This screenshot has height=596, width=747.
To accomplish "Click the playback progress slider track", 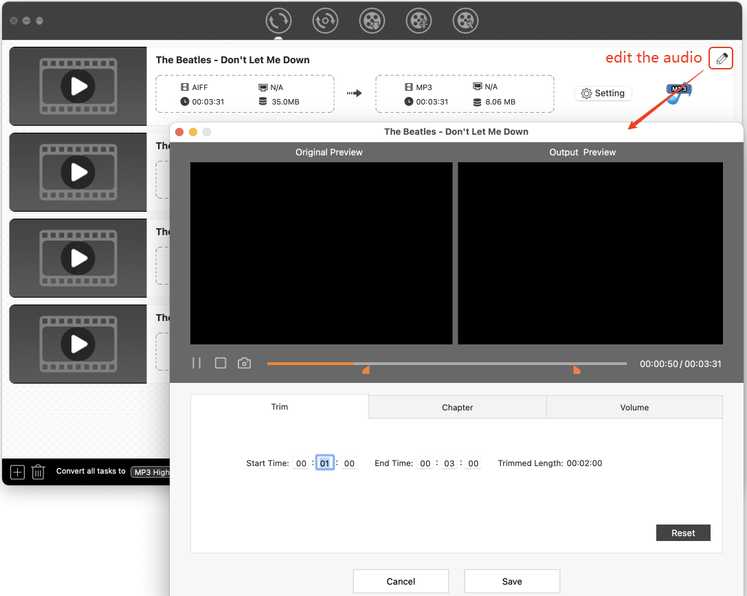I will tap(481, 363).
